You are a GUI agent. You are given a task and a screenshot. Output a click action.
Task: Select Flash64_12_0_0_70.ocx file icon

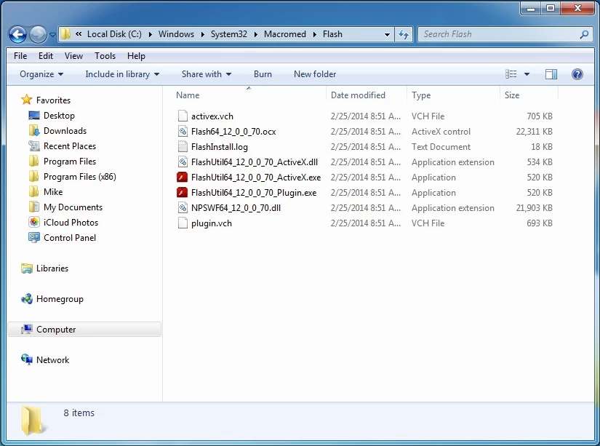pos(183,131)
